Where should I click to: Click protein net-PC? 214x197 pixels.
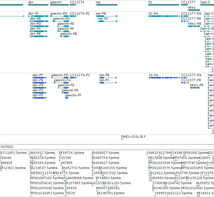104,80
